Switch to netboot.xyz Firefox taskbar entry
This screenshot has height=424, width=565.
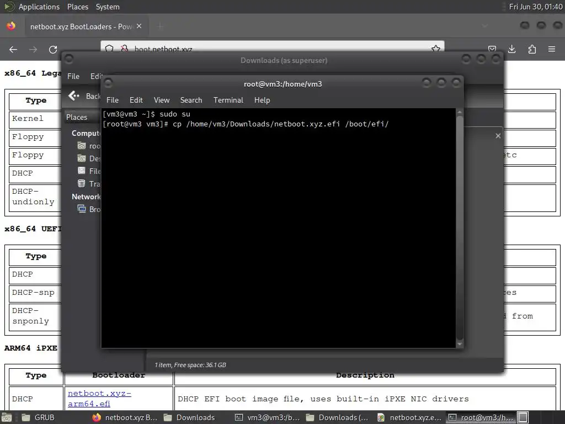pos(125,417)
